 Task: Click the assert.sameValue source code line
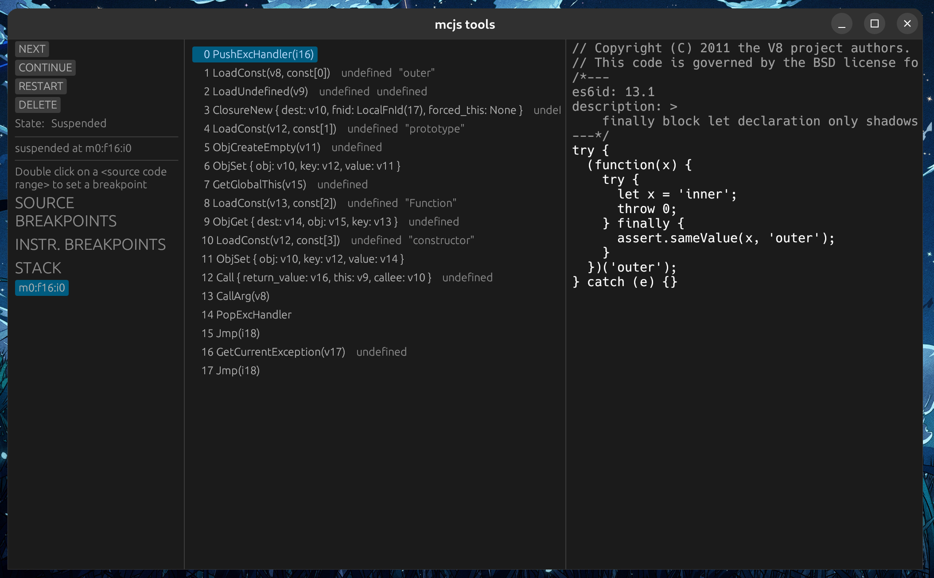click(725, 238)
